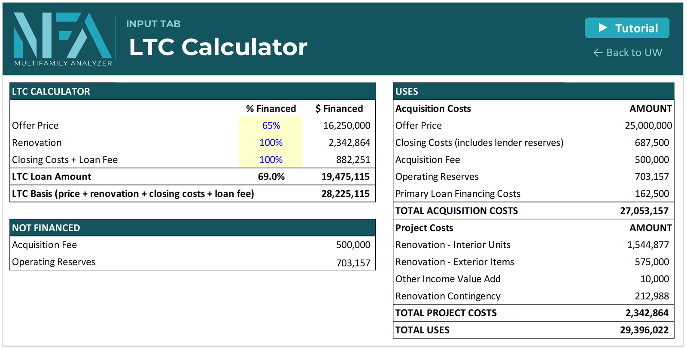Viewport: 687px width, 348px height.
Task: Select Acquisition Fee 500,000 under Uses
Action: tap(652, 160)
